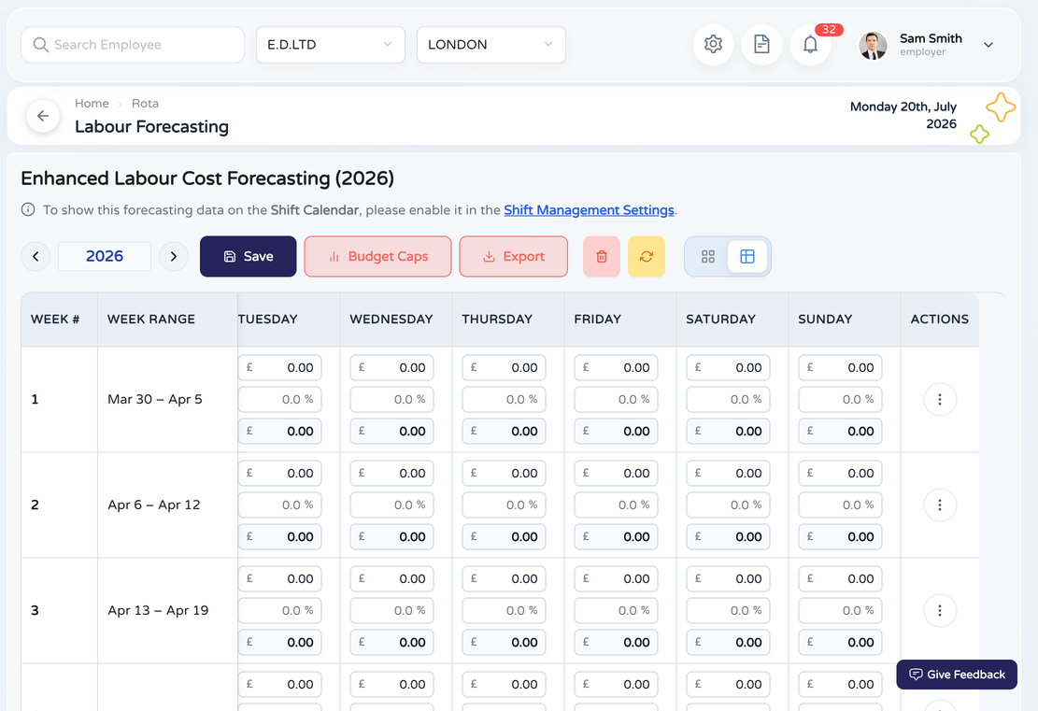Click week 3 Sunday top £ amount field
This screenshot has width=1038, height=711.
click(x=840, y=578)
